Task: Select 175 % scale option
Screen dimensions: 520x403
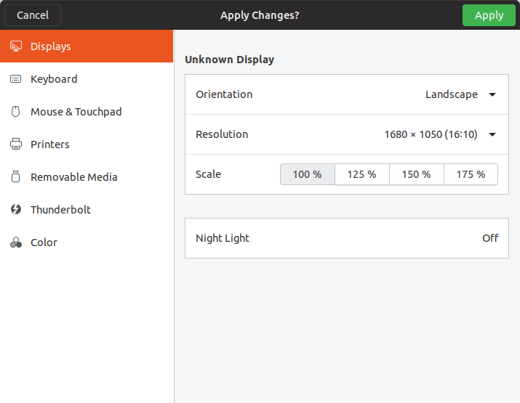Action: [471, 174]
